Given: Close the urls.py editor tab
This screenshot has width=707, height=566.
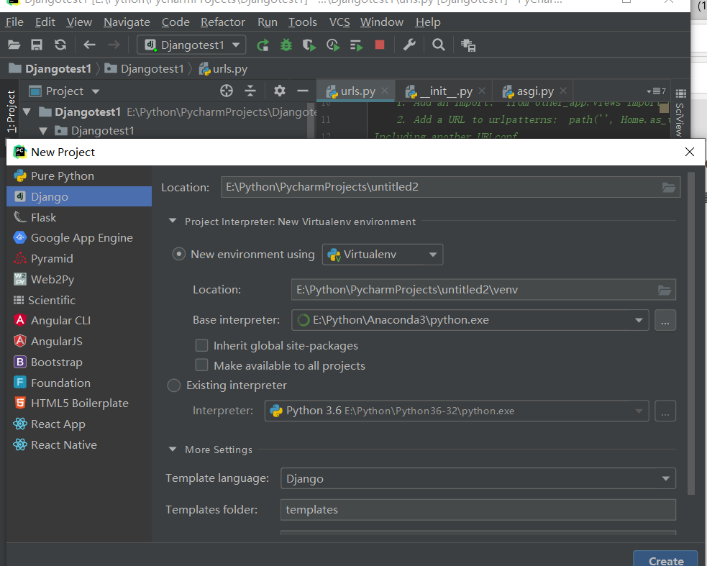Looking at the screenshot, I should [385, 91].
